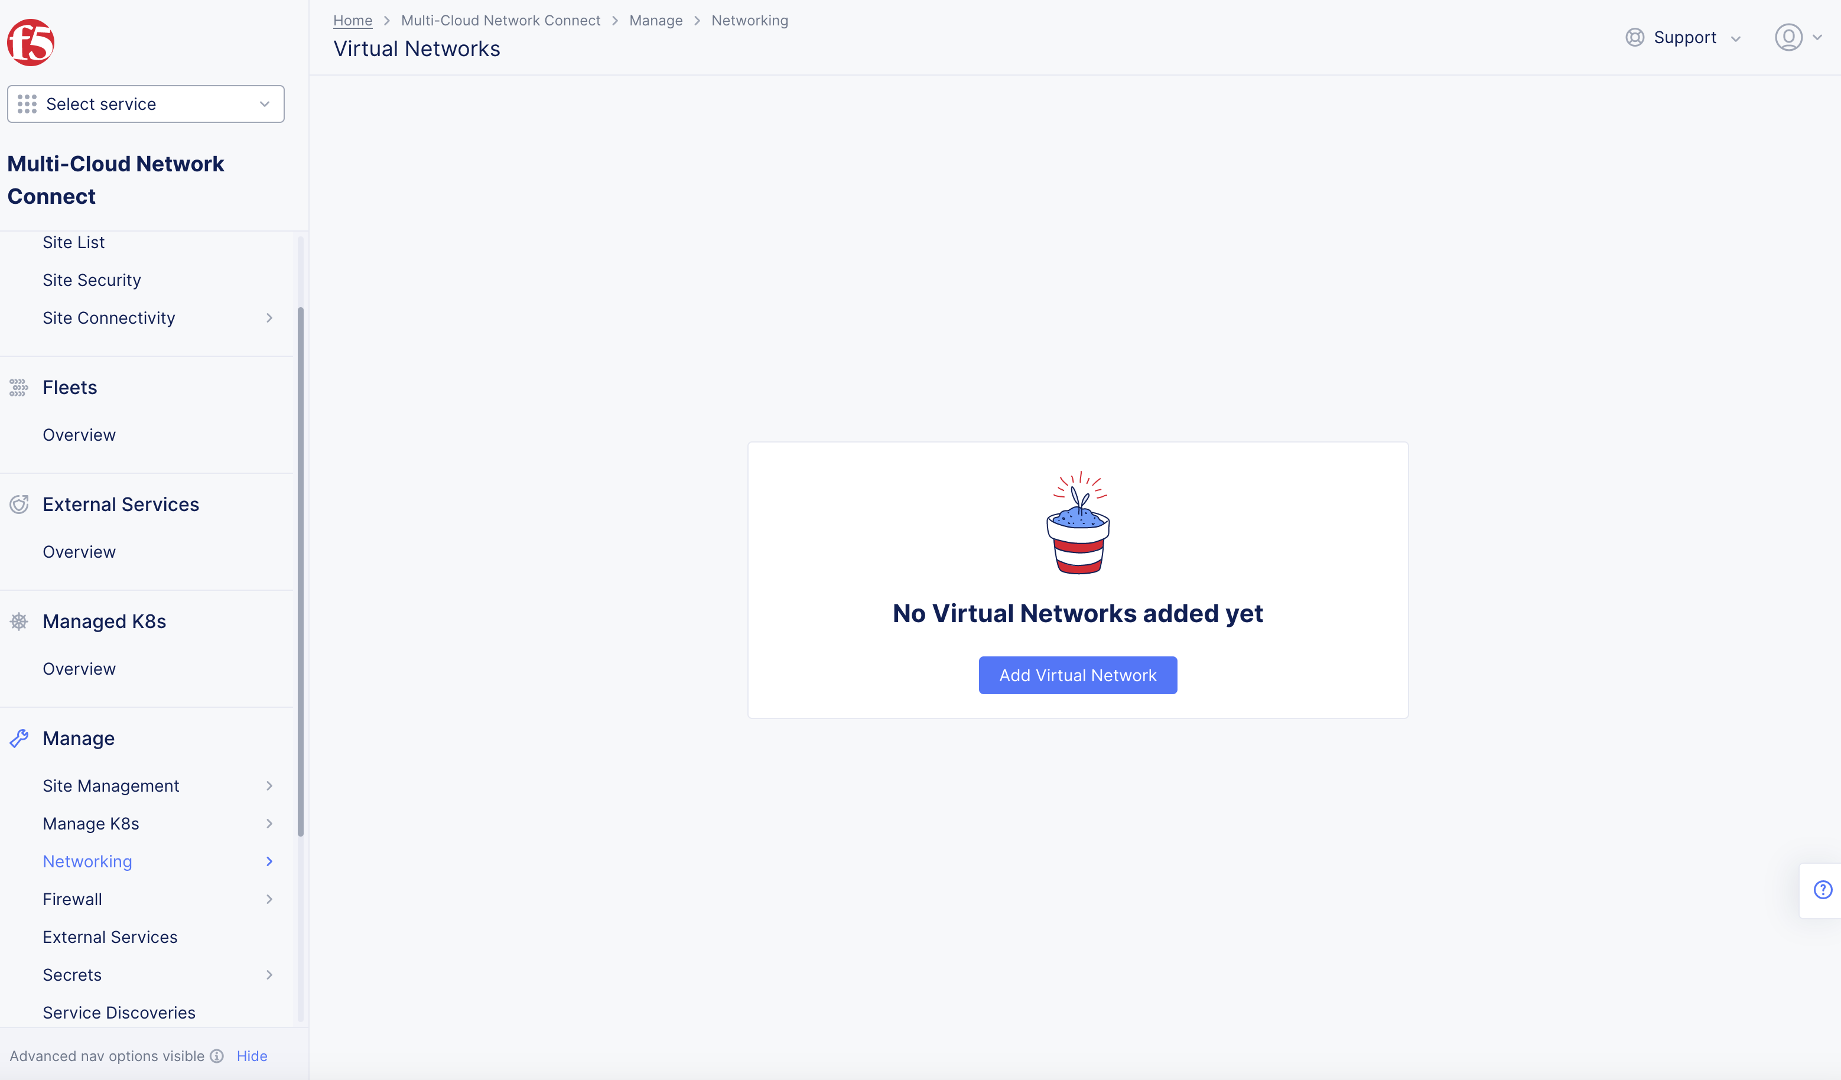Click the advanced nav info icon
The height and width of the screenshot is (1080, 1841).
tap(217, 1056)
